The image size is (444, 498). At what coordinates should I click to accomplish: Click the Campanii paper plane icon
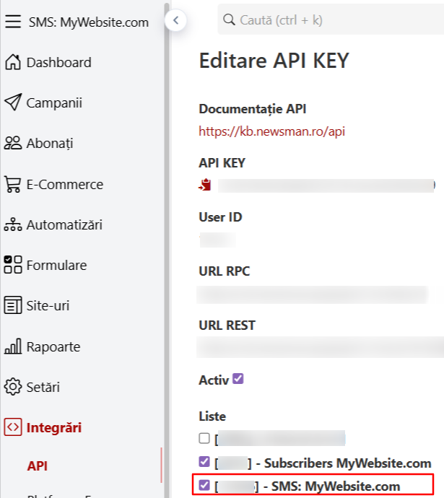[13, 103]
